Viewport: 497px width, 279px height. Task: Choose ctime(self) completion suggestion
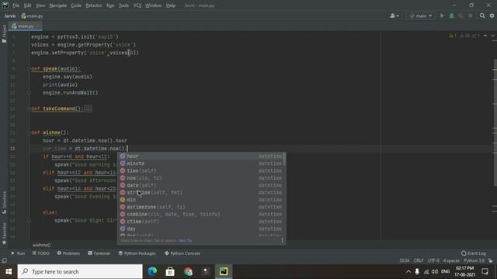(x=201, y=222)
